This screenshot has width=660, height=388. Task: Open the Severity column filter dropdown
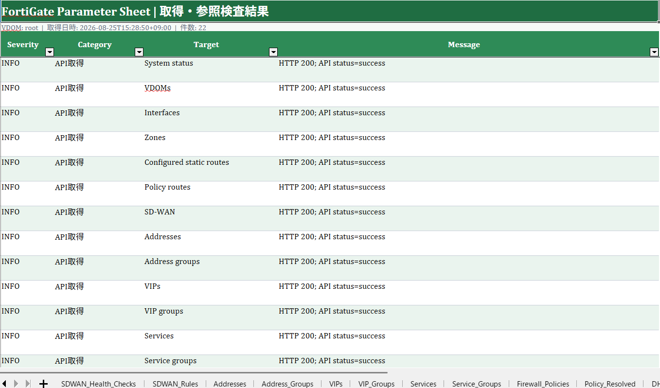point(50,52)
